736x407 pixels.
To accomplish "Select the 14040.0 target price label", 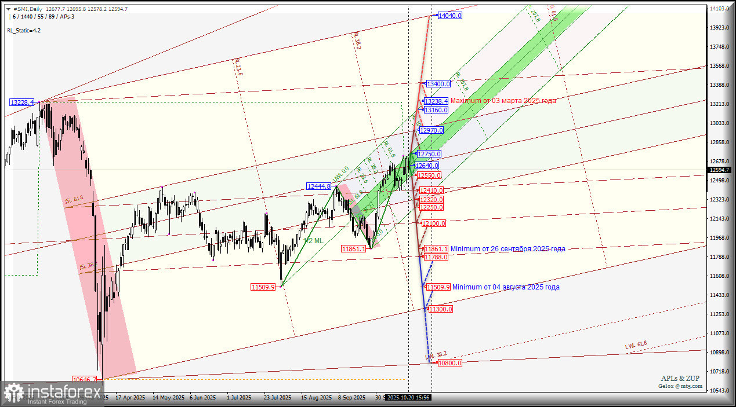I will click(x=450, y=16).
